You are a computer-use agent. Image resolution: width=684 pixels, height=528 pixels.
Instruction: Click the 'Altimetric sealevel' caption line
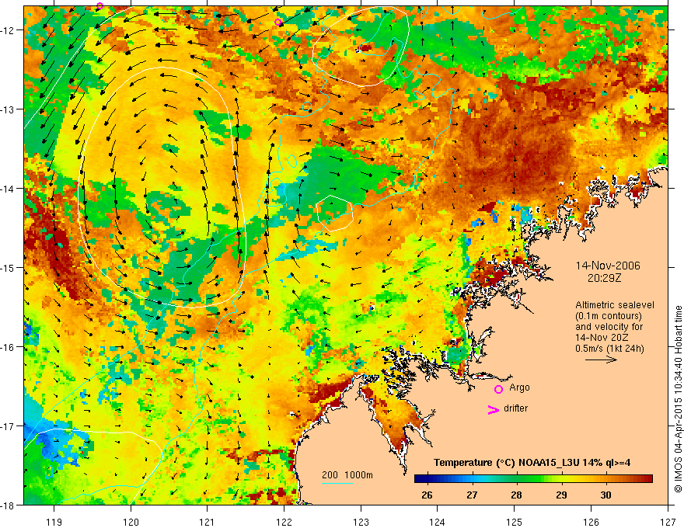(615, 305)
